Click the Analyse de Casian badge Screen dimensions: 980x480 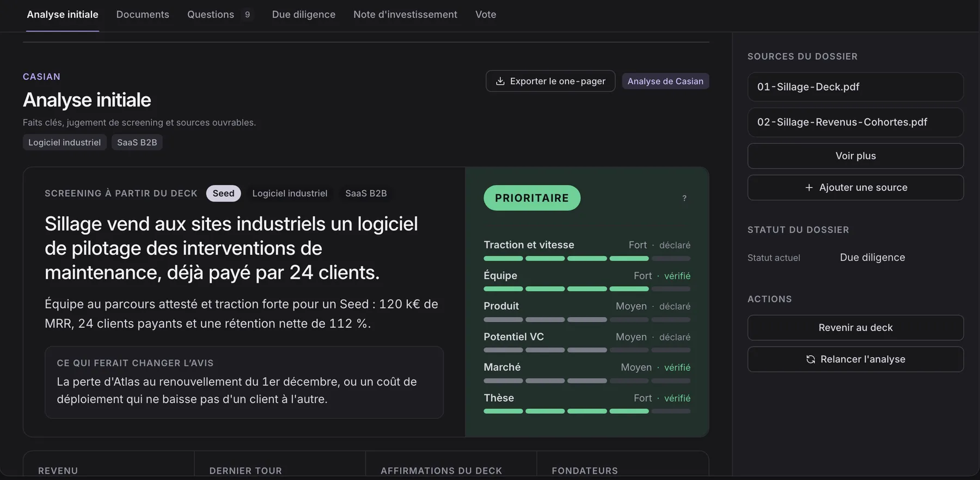coord(665,81)
